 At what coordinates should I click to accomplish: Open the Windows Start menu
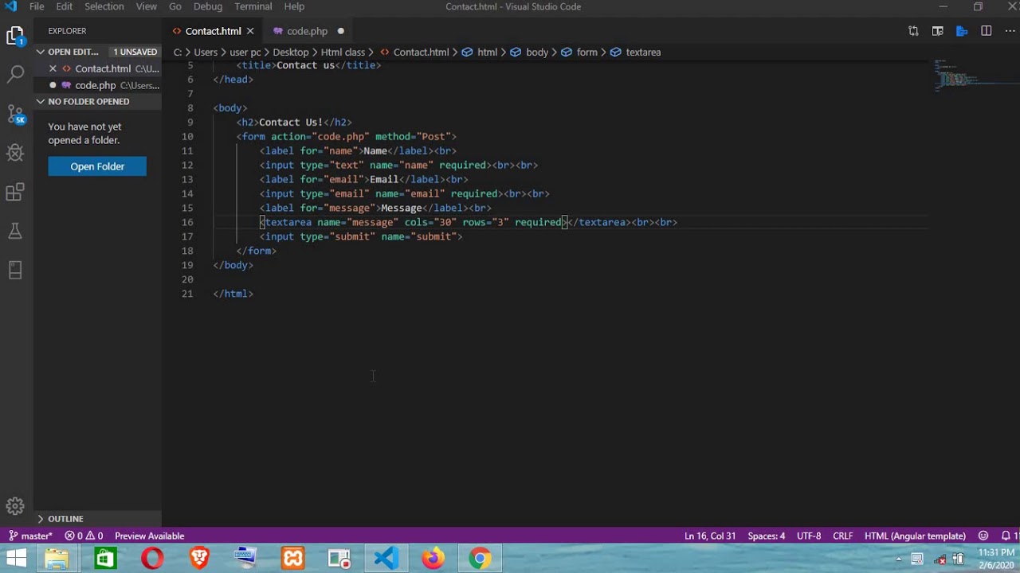coord(16,559)
